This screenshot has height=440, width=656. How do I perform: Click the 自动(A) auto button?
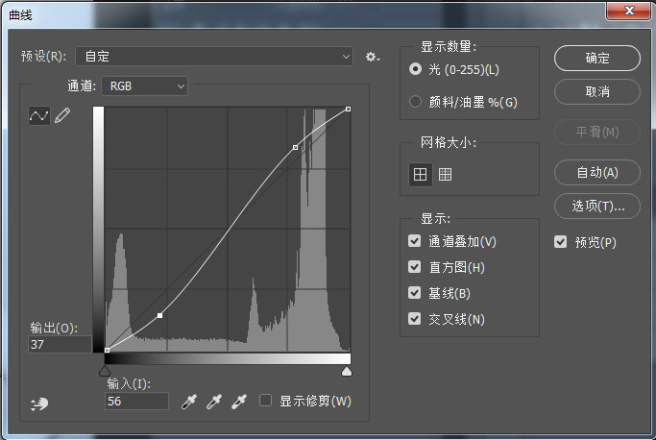pyautogui.click(x=597, y=172)
